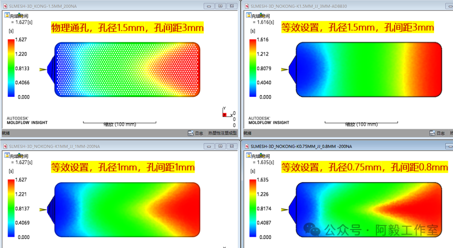Select the yellow injection cone in the K1.5MM_JJ_3MM window

[284, 69]
